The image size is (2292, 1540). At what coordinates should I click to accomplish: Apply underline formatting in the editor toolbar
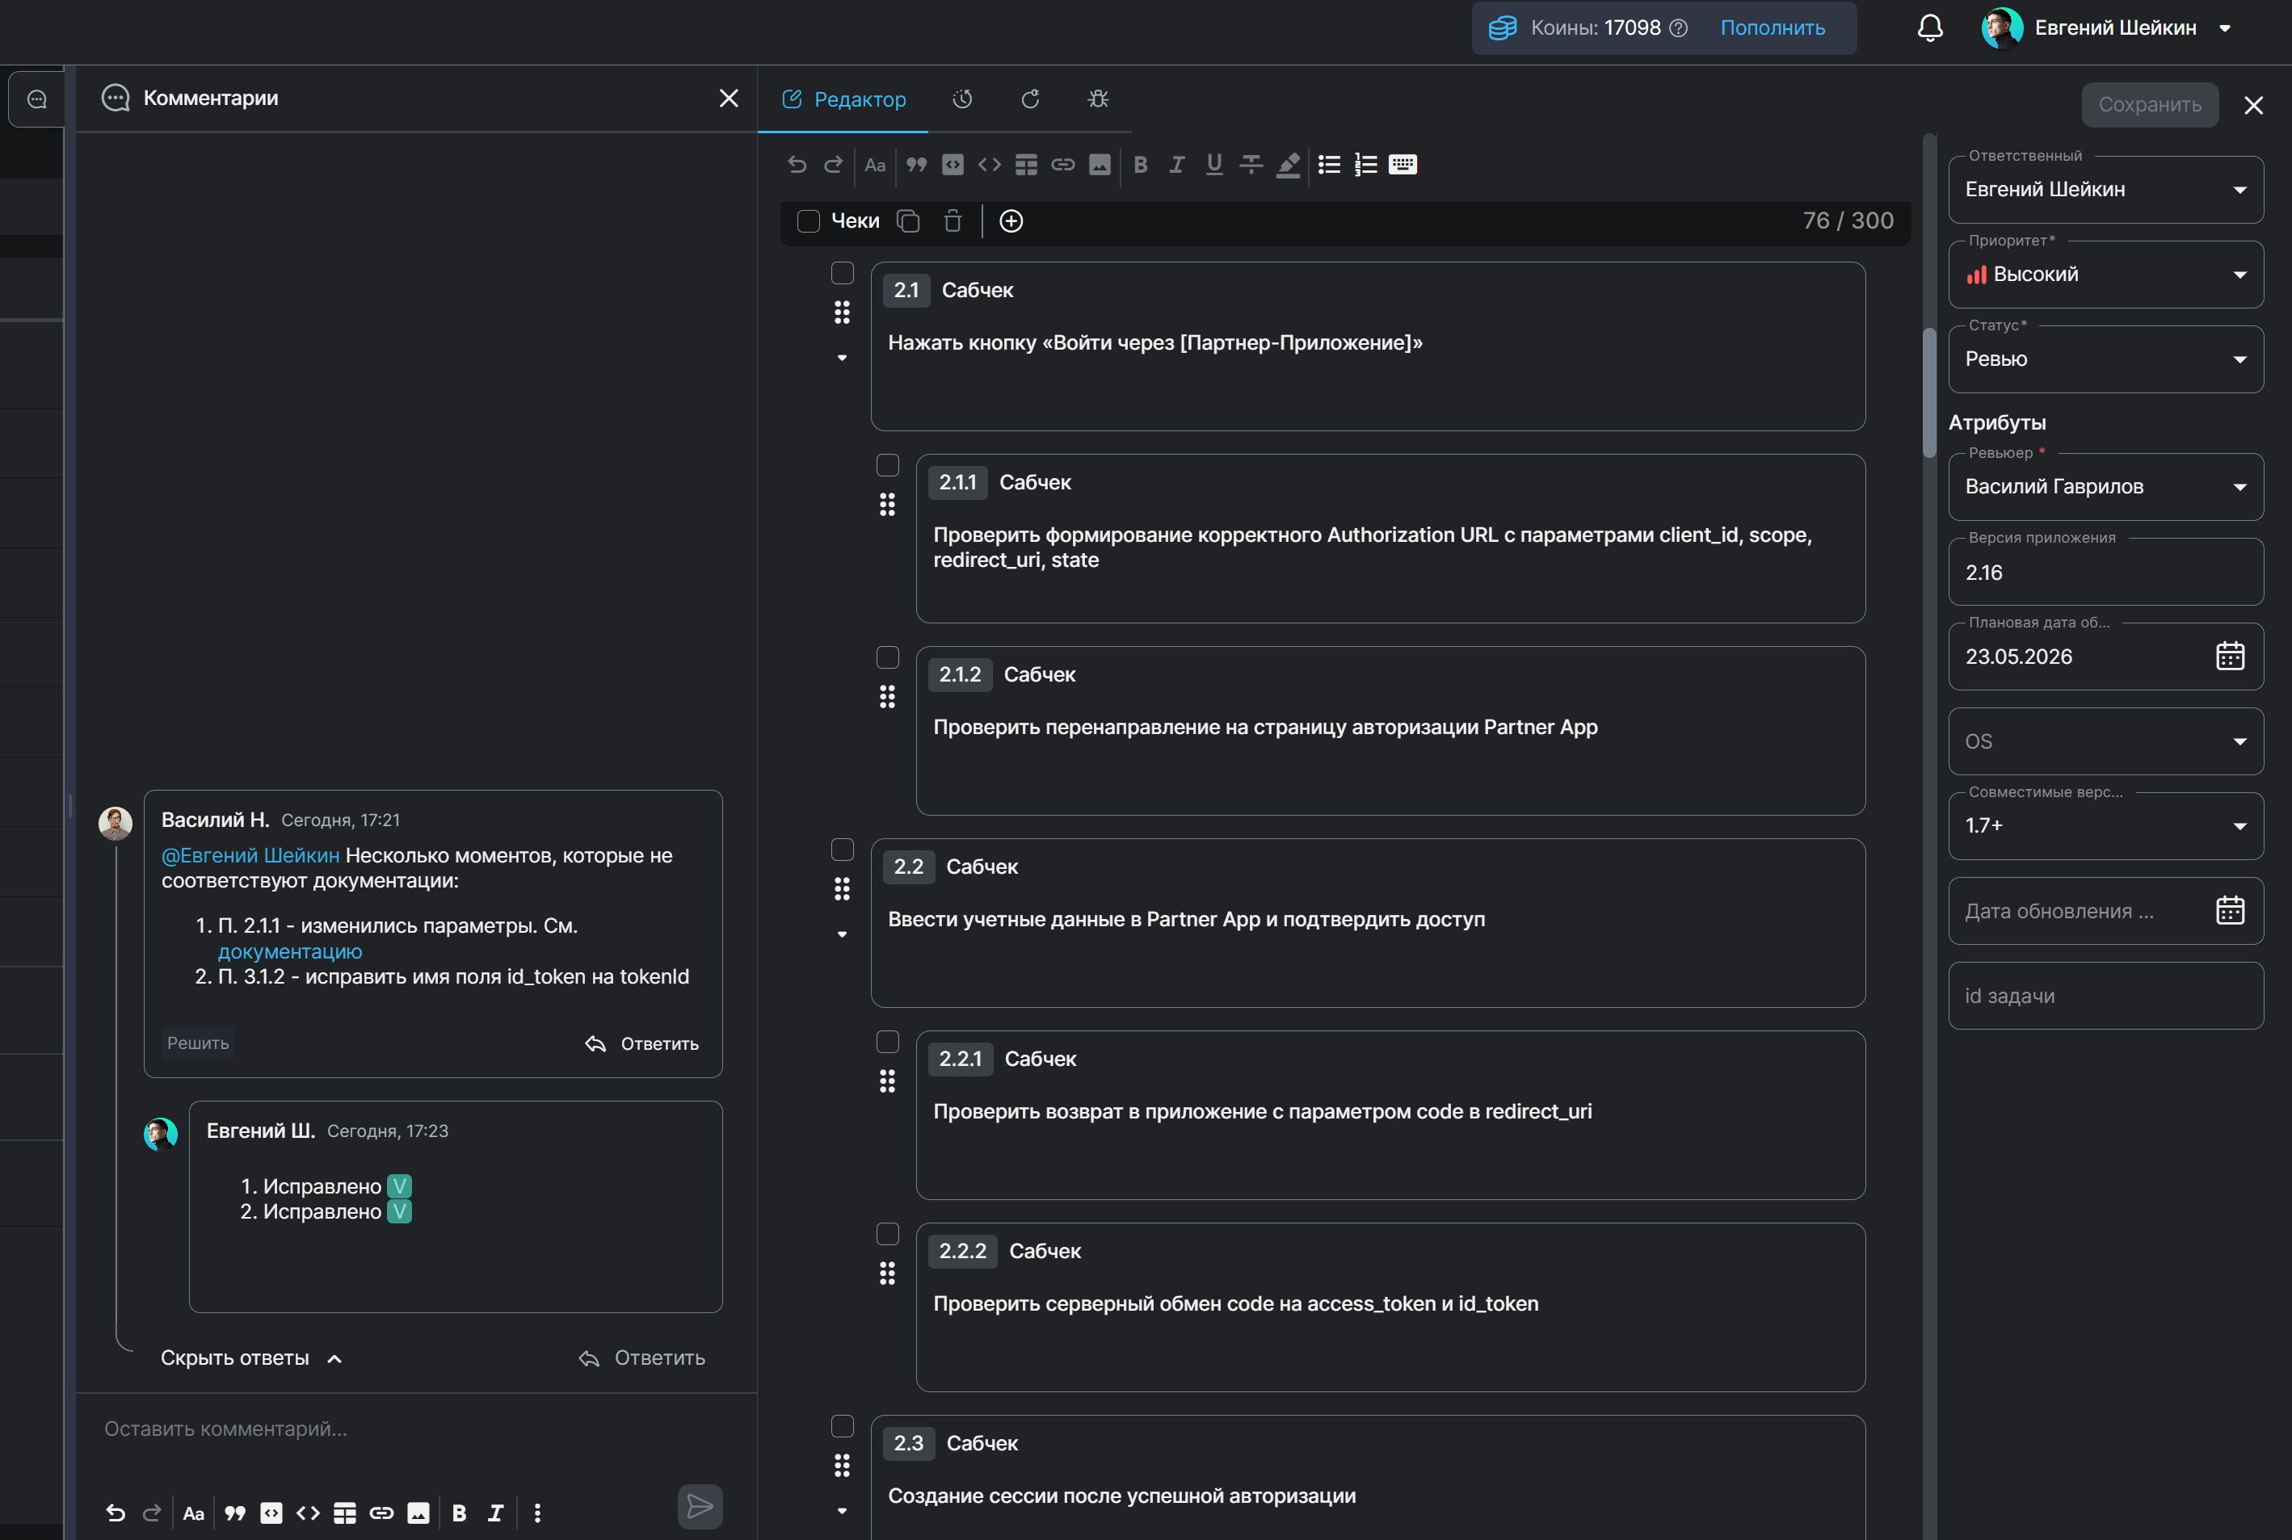click(1213, 165)
